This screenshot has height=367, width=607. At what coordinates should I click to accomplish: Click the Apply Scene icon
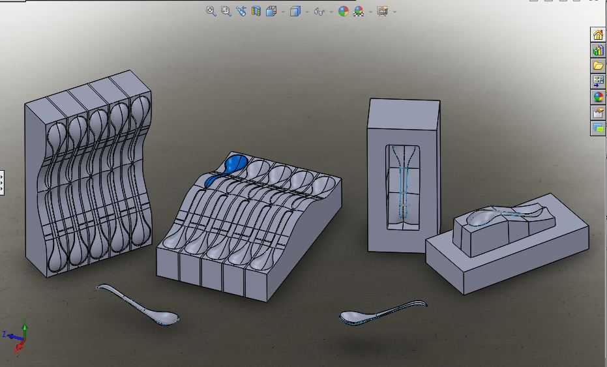tap(359, 11)
